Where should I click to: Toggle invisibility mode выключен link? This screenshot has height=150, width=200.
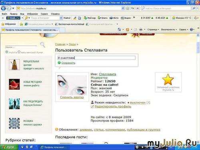138,102
